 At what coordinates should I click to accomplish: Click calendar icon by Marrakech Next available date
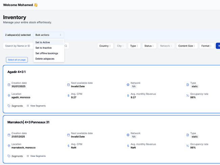(x=68, y=135)
